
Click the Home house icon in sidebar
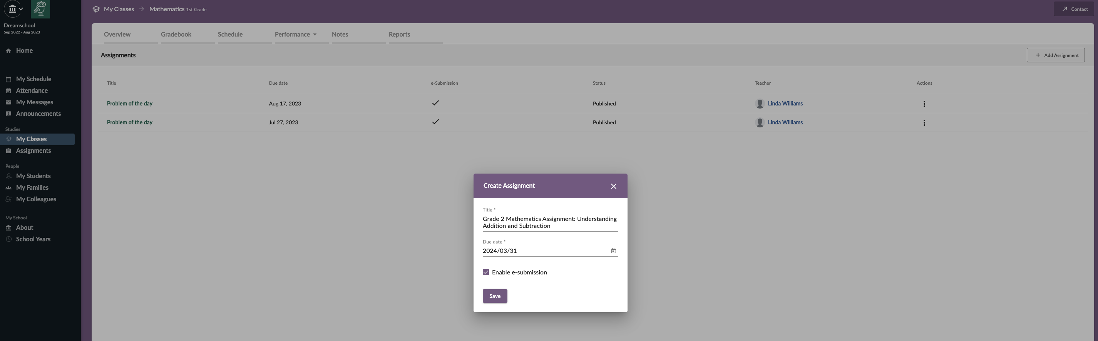[8, 51]
